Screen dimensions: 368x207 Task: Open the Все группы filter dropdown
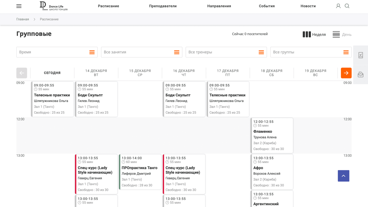pyautogui.click(x=311, y=52)
